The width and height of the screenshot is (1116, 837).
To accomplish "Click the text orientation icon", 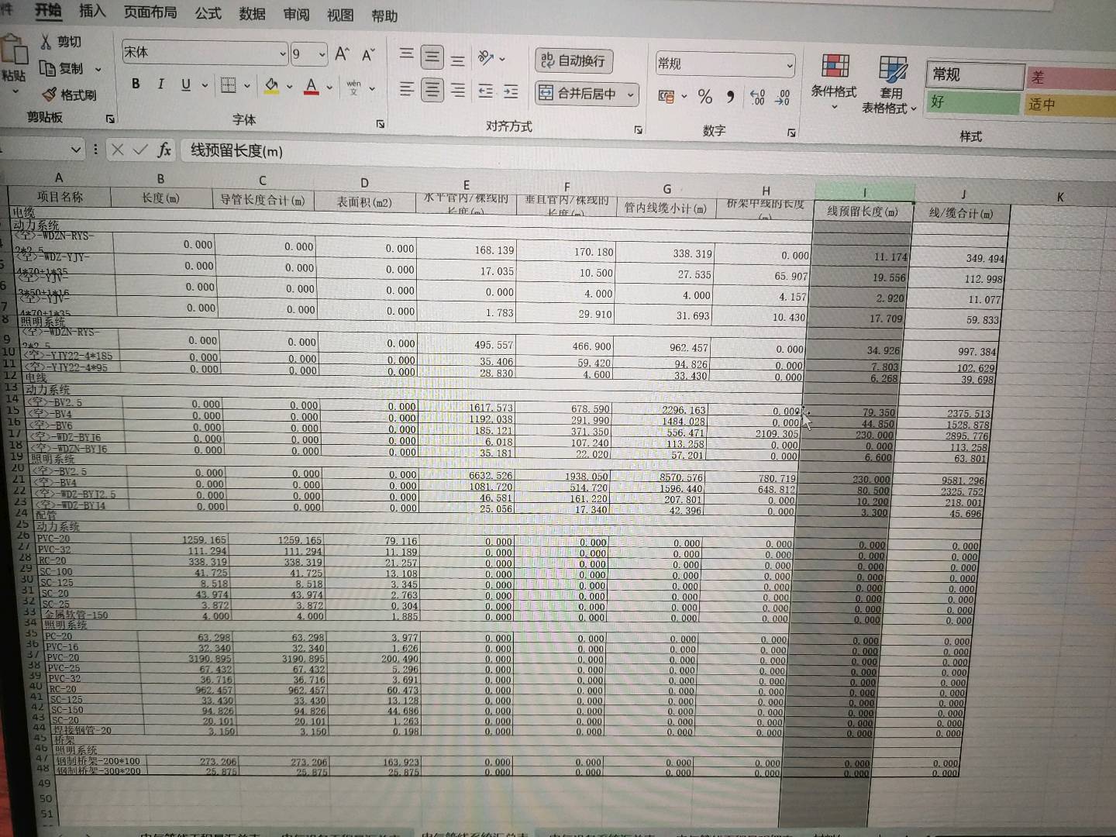I will [486, 57].
